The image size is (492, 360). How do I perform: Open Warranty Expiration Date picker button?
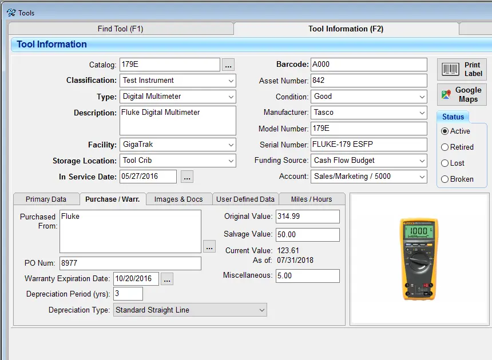[167, 279]
